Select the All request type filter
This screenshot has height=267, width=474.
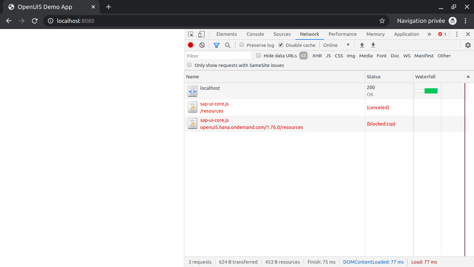303,56
